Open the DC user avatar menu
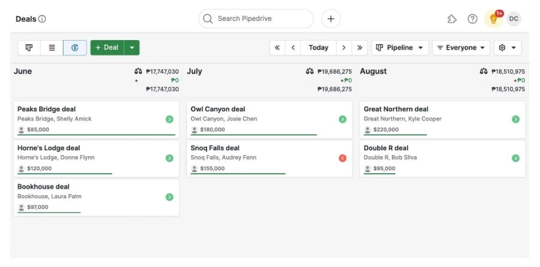 point(514,19)
